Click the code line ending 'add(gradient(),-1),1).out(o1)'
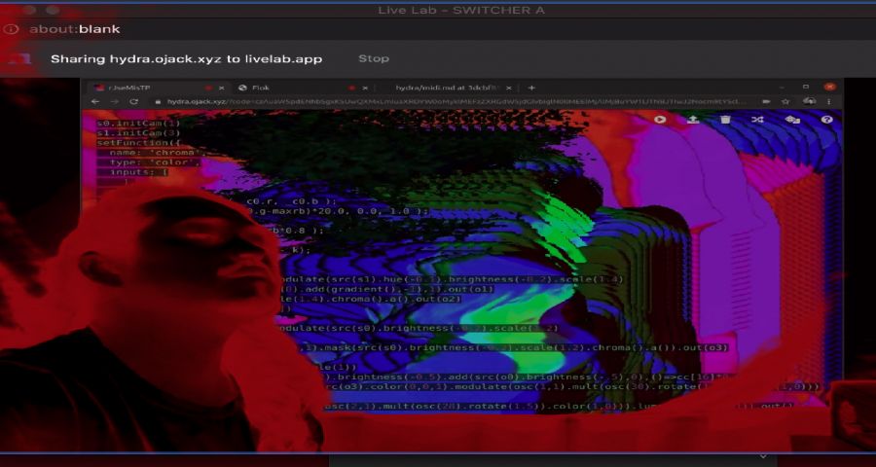This screenshot has width=876, height=467. pos(385,289)
